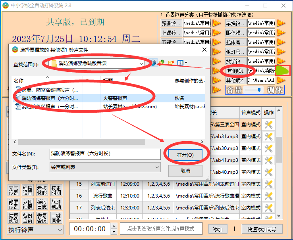Select the 火警警报声 title cell
Screen dimensions: 293x240
(x=115, y=98)
